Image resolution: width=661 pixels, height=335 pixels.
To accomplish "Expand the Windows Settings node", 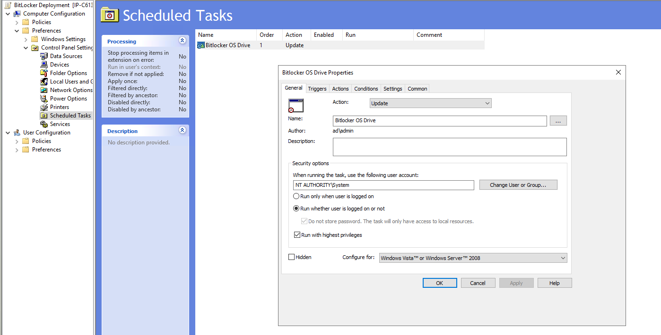I will [x=26, y=39].
